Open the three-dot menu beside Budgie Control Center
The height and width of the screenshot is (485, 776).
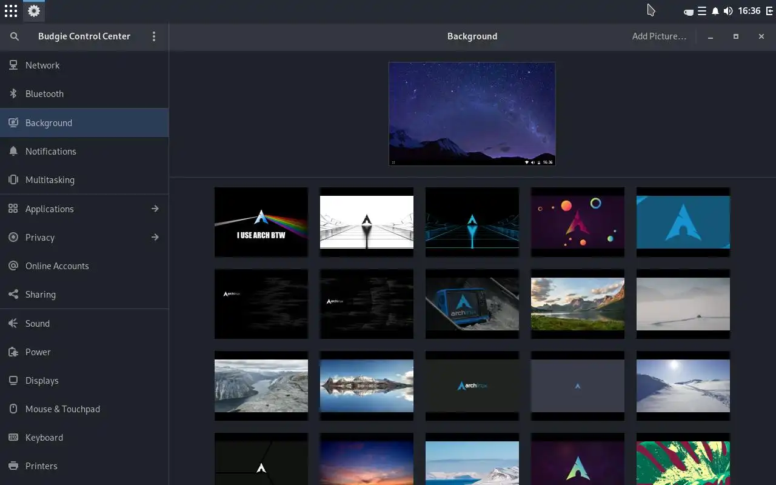(154, 36)
